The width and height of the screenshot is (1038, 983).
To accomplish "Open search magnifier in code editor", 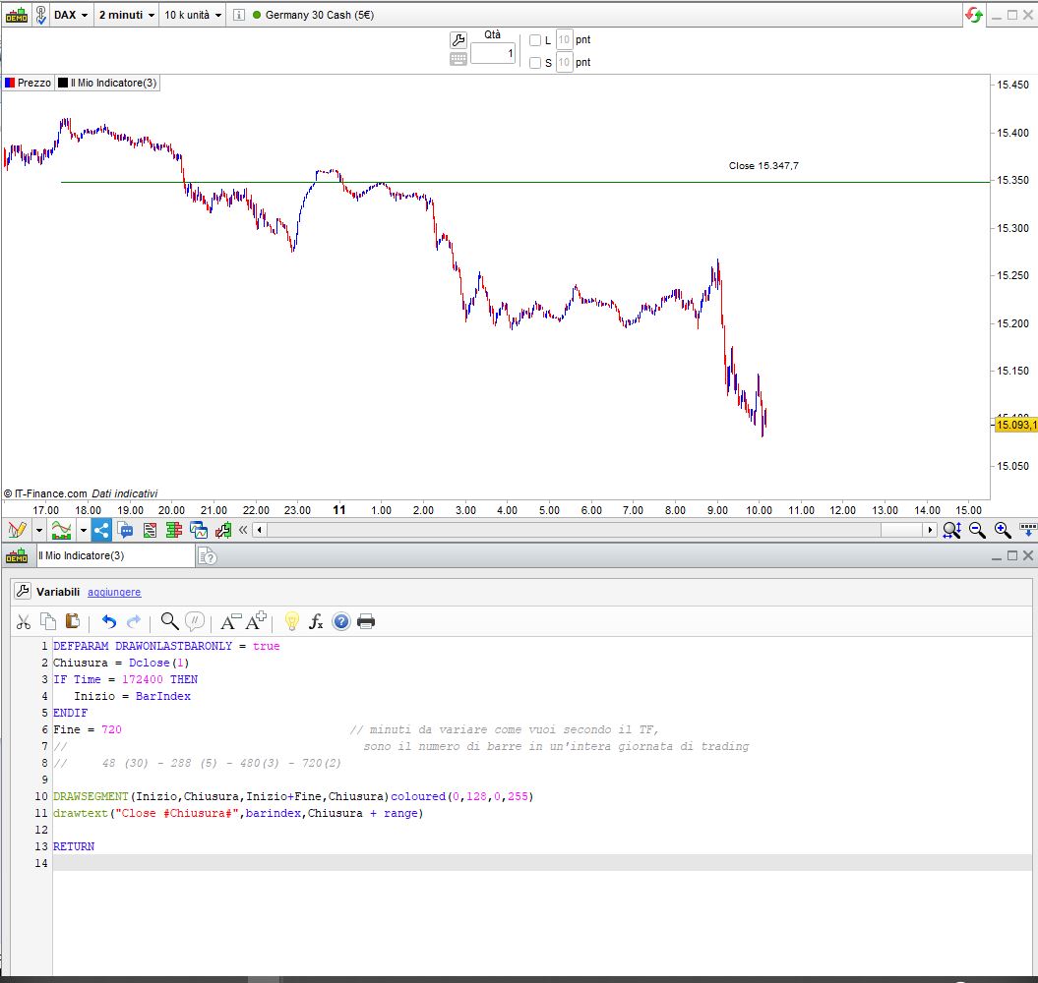I will click(170, 622).
